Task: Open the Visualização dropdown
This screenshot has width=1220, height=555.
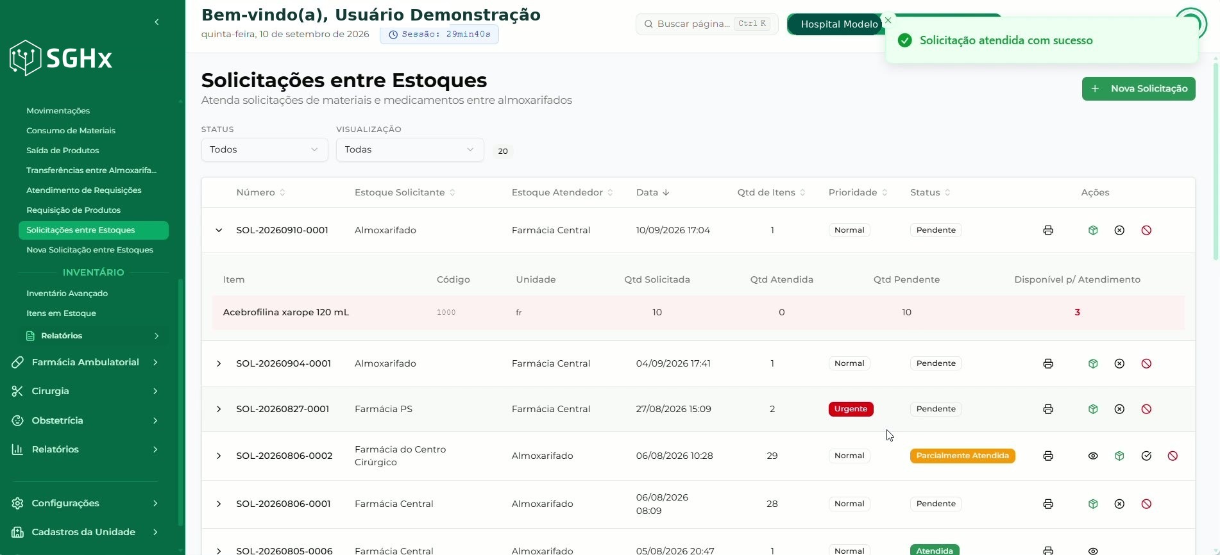Action: 410,149
